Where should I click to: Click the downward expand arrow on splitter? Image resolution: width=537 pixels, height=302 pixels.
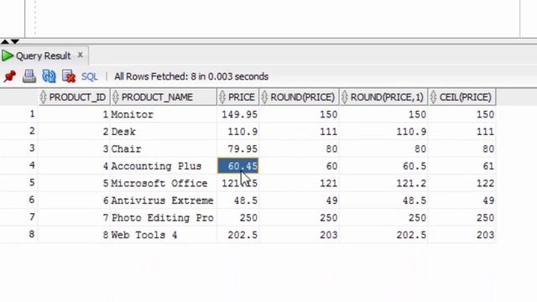[x=15, y=41]
